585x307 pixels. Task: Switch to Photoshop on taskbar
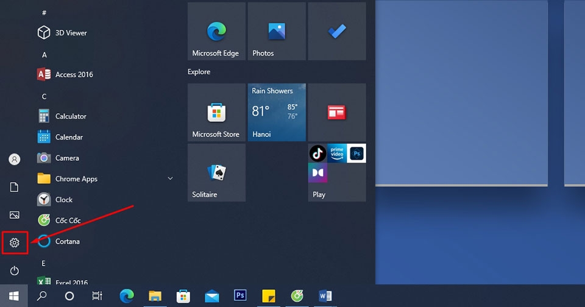240,296
